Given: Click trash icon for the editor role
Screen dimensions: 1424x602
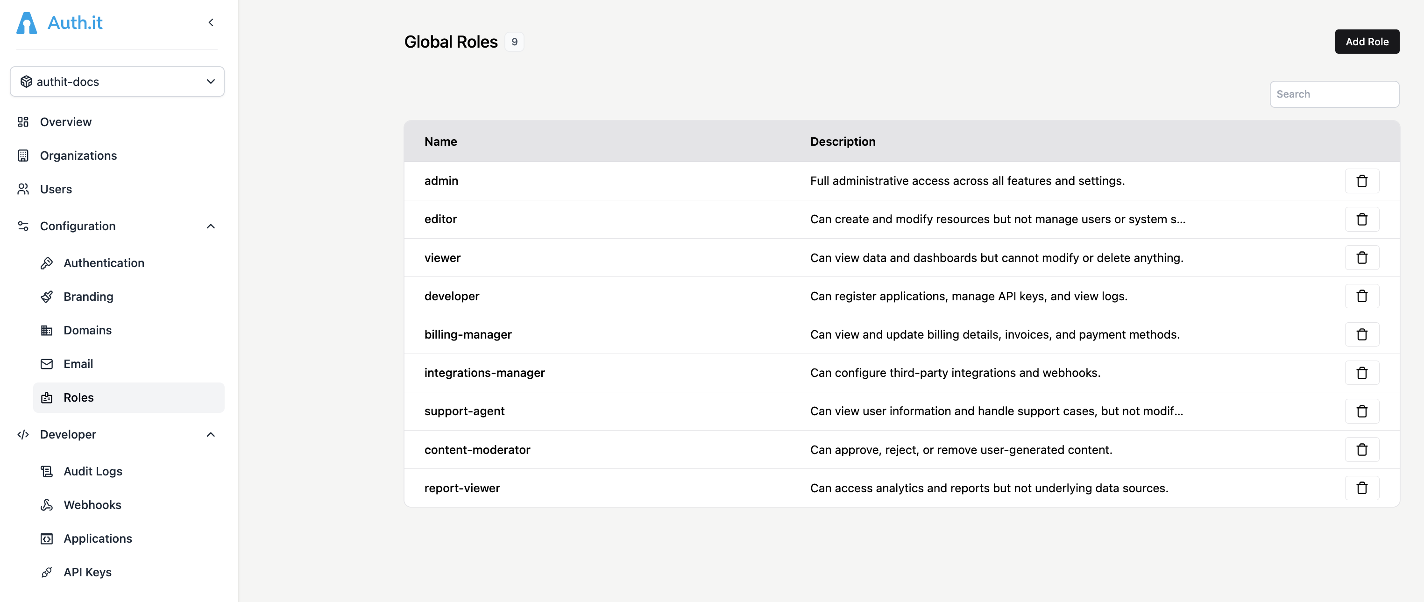Looking at the screenshot, I should [x=1361, y=220].
